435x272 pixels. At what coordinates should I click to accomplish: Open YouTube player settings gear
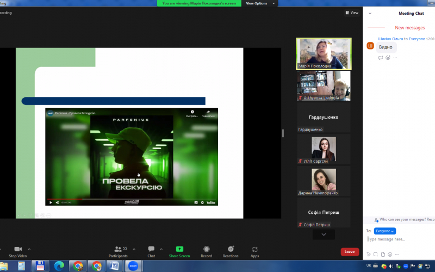[x=202, y=202]
